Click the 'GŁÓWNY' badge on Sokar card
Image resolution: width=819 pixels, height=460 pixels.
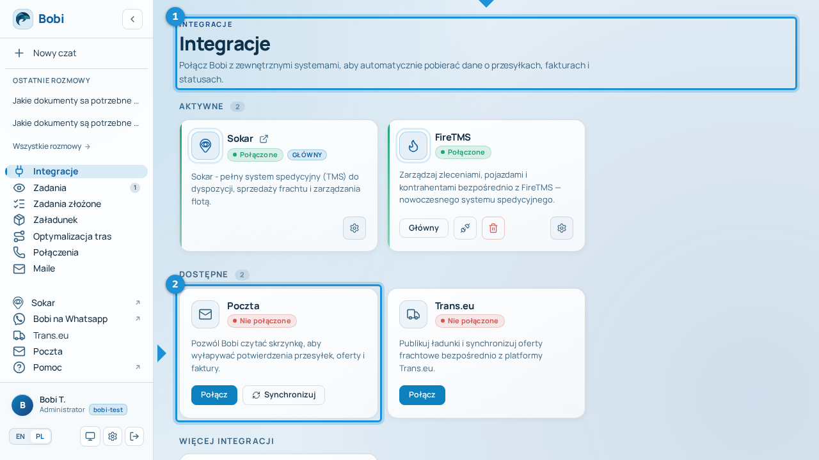click(x=307, y=155)
